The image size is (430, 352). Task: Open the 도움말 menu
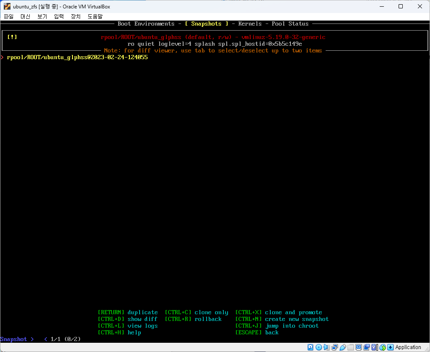(x=95, y=16)
